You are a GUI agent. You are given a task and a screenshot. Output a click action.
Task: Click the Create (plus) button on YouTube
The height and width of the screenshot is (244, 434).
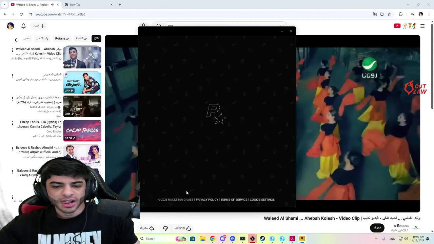click(39, 26)
